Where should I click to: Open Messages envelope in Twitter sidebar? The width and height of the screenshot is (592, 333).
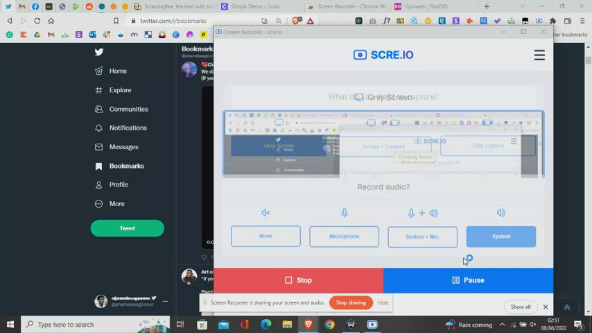(x=116, y=147)
